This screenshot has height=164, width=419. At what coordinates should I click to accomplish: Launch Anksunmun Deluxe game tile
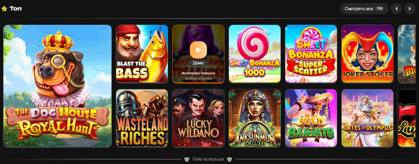click(x=255, y=118)
